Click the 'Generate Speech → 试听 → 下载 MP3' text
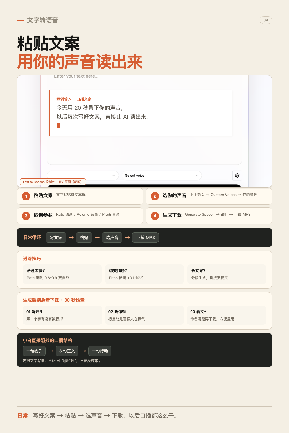This screenshot has height=433, width=289. 218,214
